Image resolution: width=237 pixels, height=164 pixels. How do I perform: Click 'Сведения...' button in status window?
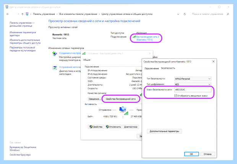pos(95,99)
